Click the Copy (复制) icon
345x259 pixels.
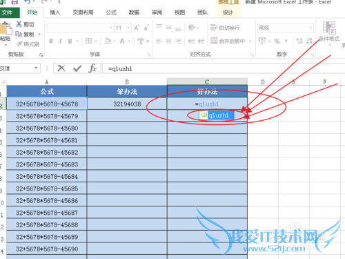click(x=19, y=35)
